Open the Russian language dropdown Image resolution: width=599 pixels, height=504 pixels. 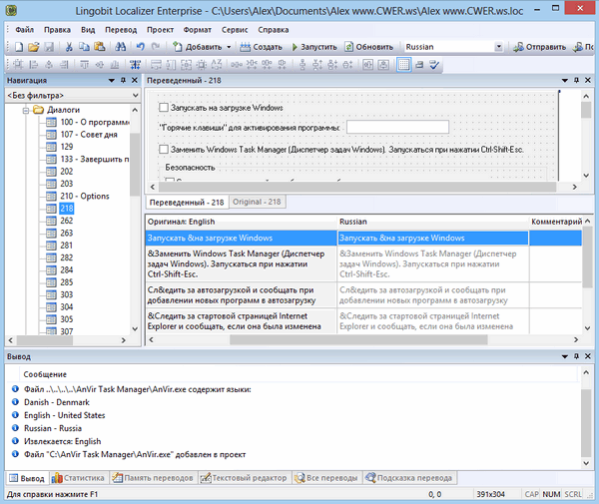(497, 47)
